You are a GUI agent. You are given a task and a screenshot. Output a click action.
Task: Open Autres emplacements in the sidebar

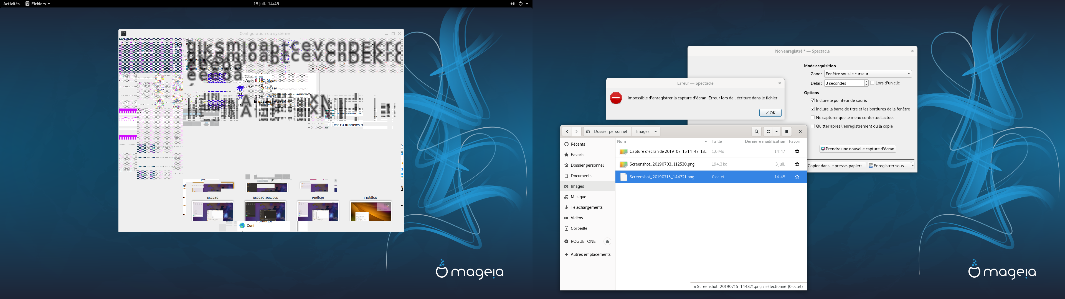[587, 254]
